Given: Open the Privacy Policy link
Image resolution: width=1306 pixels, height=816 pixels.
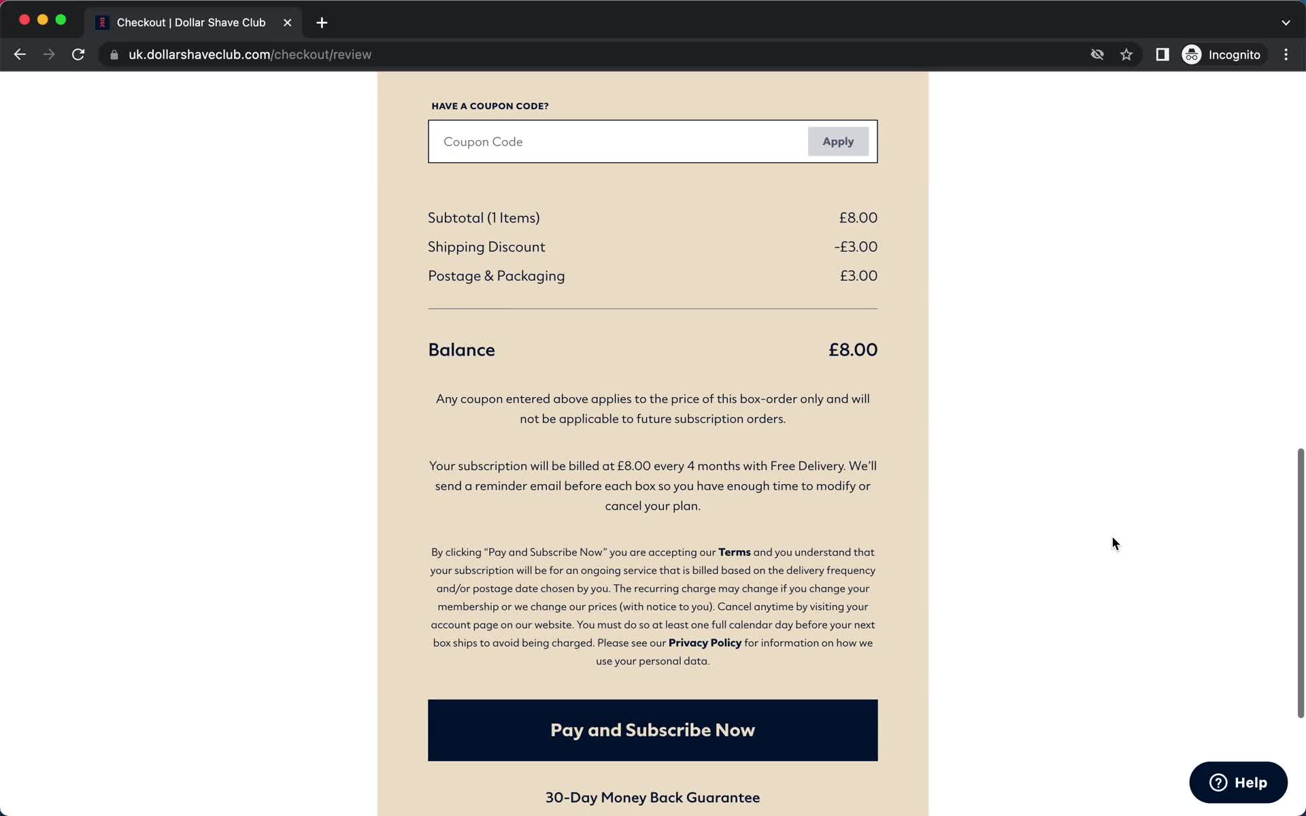Looking at the screenshot, I should click(705, 642).
